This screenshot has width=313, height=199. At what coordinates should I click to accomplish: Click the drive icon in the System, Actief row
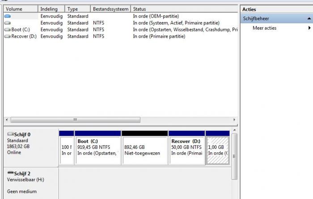click(x=8, y=23)
